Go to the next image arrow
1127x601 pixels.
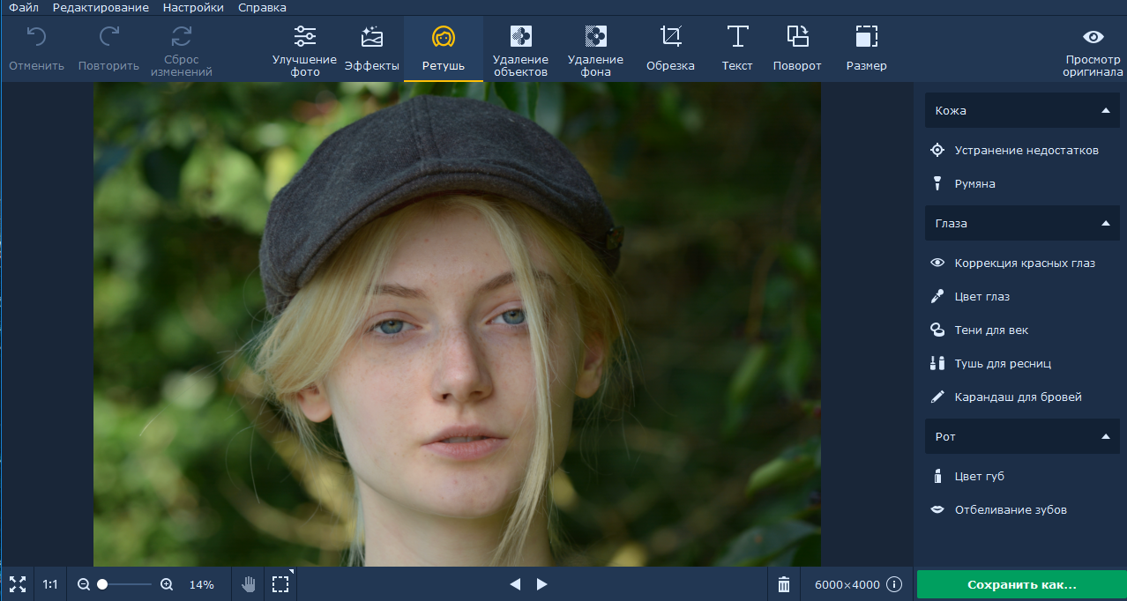point(542,584)
